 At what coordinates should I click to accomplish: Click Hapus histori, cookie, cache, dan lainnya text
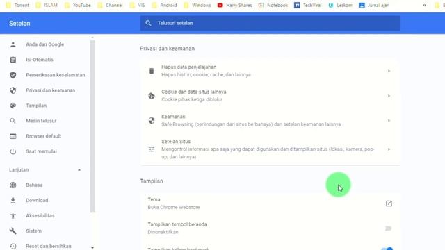tap(206, 74)
